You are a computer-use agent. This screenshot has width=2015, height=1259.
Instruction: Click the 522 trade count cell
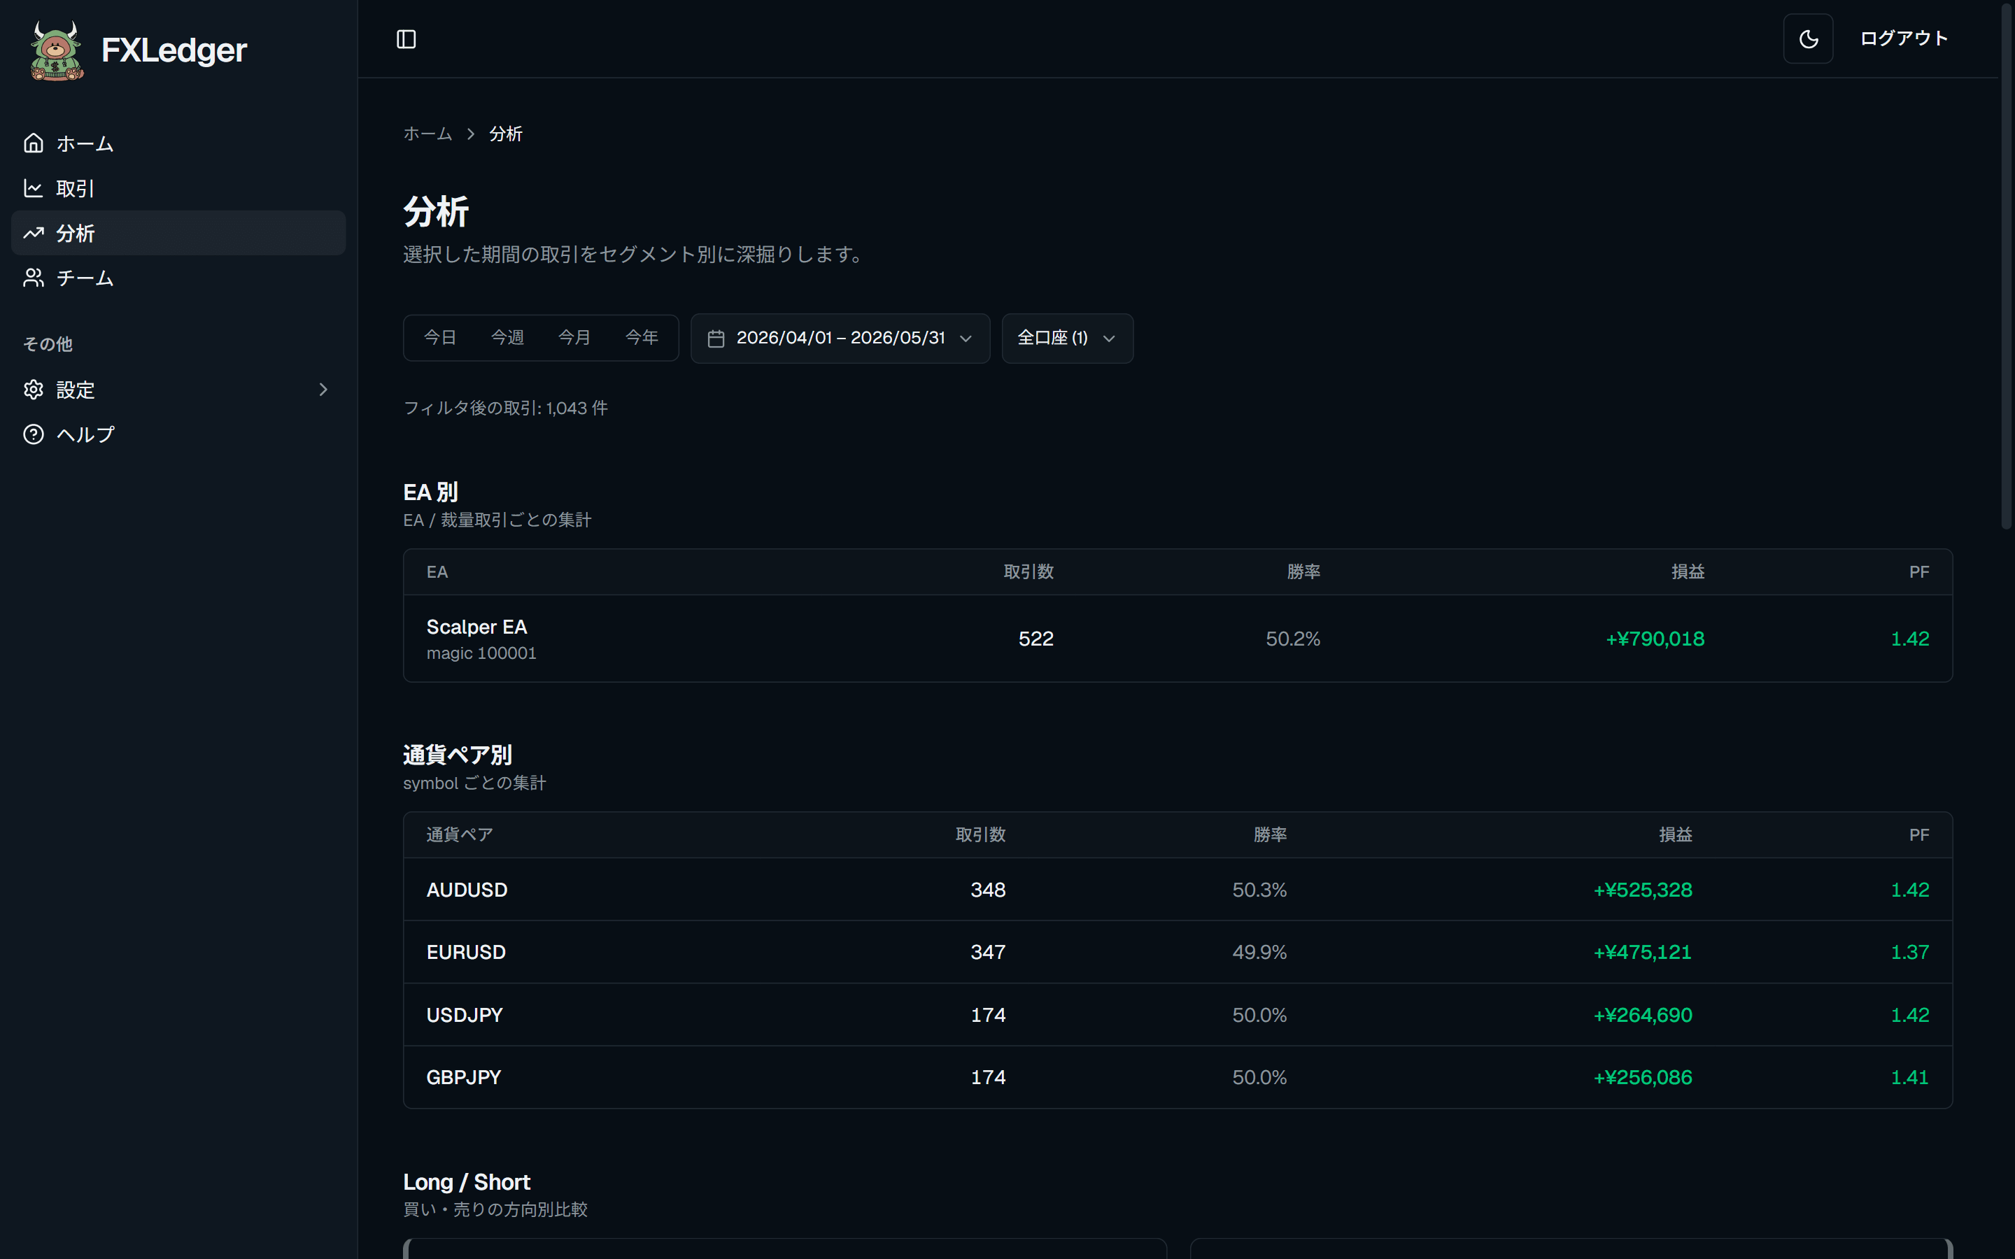pyautogui.click(x=1035, y=639)
